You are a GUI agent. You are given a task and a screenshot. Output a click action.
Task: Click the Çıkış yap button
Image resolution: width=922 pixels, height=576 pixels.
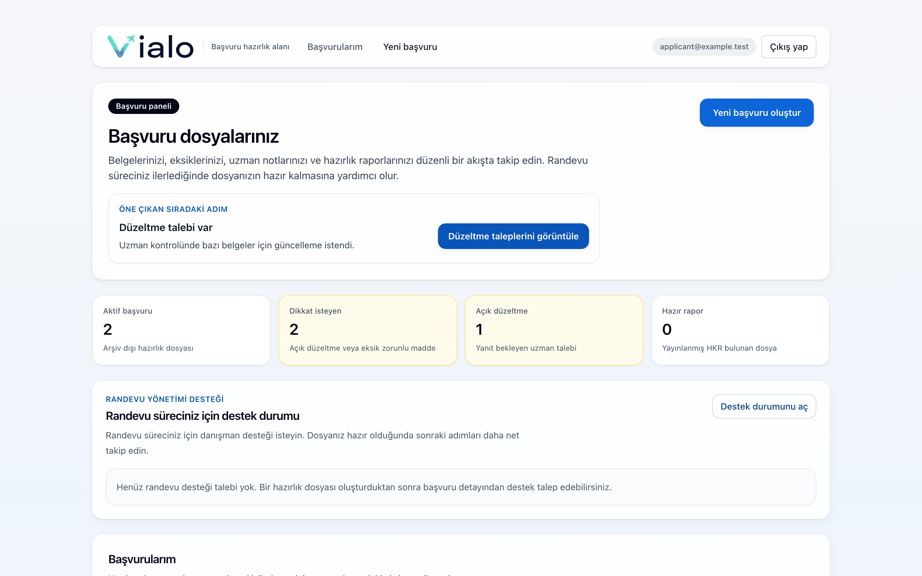coord(788,46)
